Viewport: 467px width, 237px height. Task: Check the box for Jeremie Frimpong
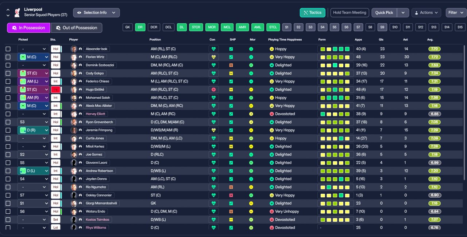(8, 130)
